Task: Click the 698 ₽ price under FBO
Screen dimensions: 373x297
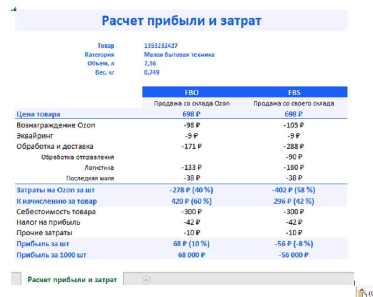Action: pos(192,114)
